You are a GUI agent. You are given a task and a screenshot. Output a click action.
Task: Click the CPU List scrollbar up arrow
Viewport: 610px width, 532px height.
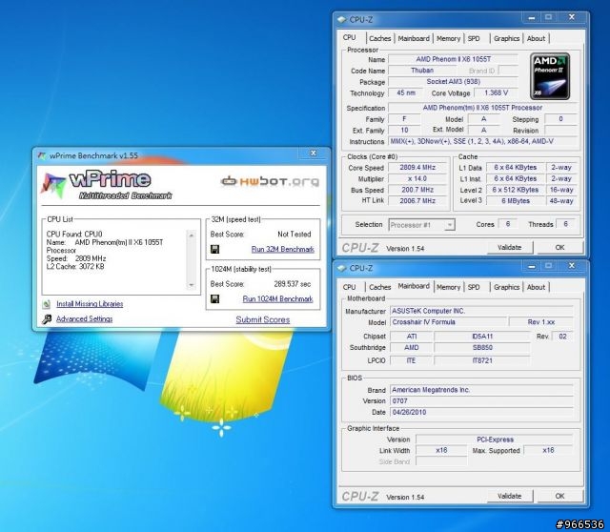191,235
